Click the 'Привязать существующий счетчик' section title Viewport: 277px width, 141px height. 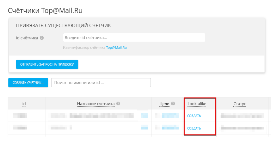[64, 26]
